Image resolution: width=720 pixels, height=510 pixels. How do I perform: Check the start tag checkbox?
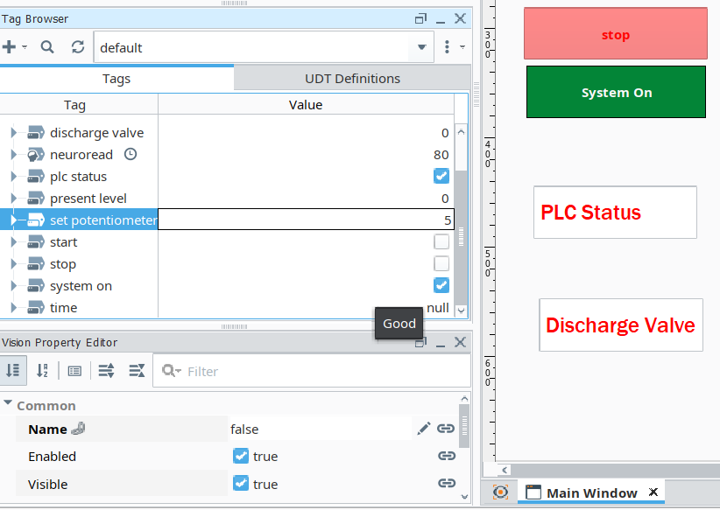click(x=441, y=242)
